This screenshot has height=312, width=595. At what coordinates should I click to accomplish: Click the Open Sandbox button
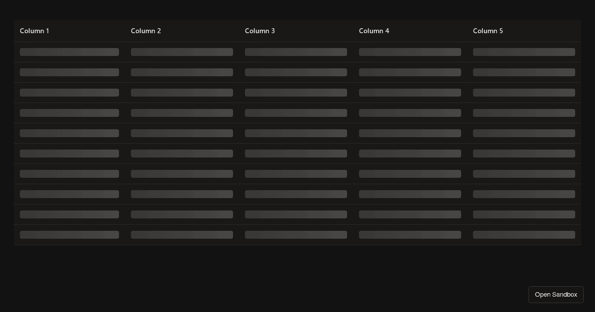point(556,294)
